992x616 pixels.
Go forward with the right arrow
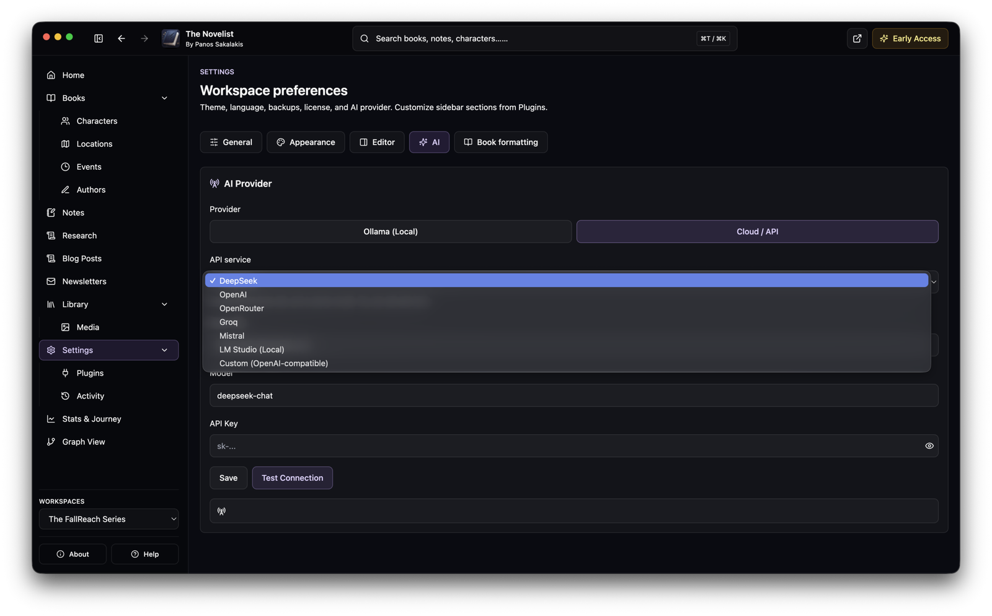click(144, 38)
